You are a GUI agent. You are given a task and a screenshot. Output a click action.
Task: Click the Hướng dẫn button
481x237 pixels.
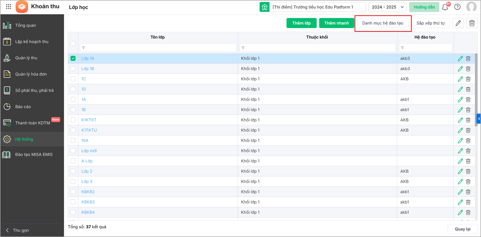[424, 7]
